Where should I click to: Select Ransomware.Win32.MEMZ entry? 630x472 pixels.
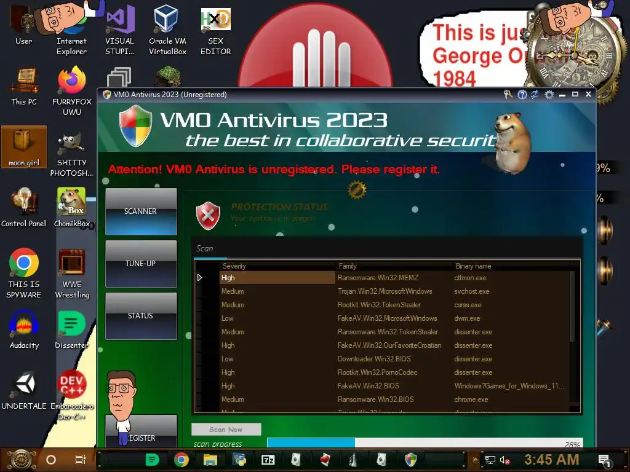[378, 278]
